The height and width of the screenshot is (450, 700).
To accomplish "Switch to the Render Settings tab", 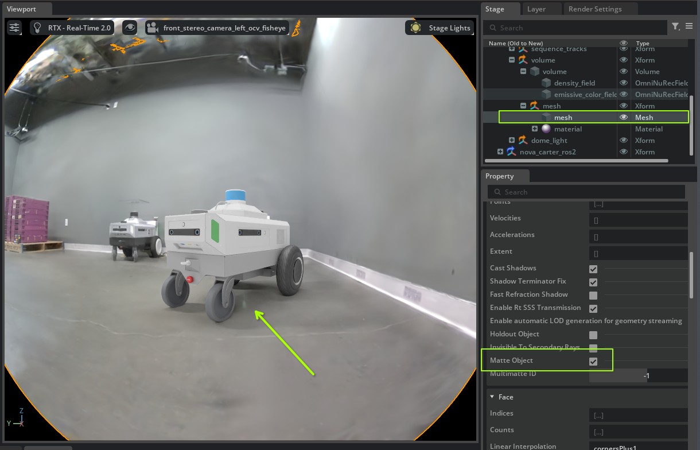I will 594,9.
